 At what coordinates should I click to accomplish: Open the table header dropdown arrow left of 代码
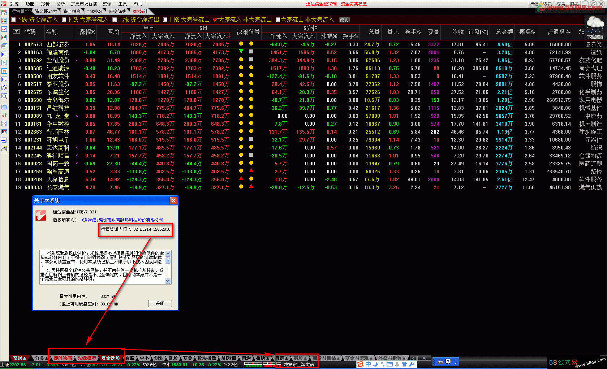(x=16, y=31)
